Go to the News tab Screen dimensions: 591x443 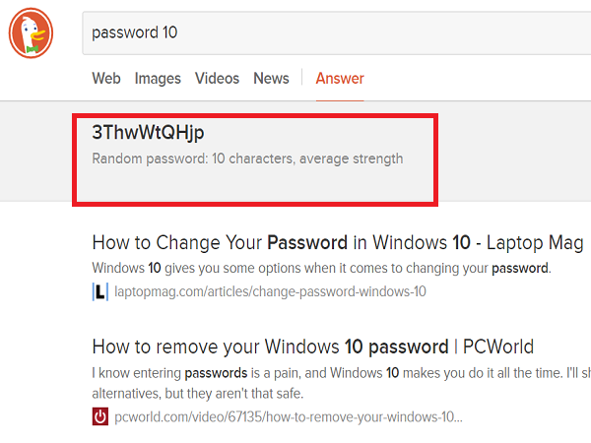[272, 79]
